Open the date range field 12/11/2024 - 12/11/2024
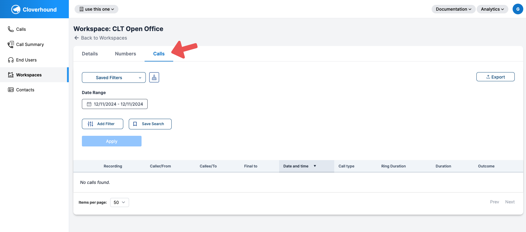Screen dimensions: 526x232 (115, 104)
